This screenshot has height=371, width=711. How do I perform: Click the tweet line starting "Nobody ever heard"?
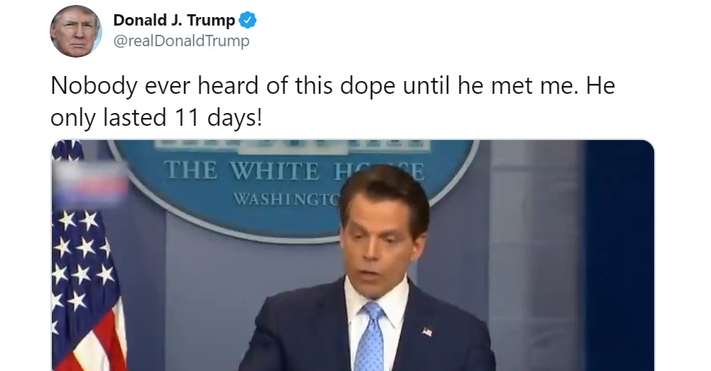pyautogui.click(x=333, y=86)
